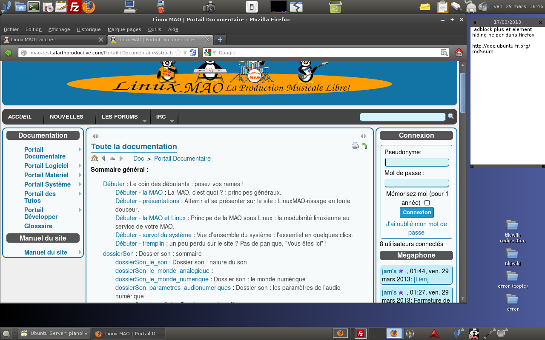Open the 'Débuter - la MAO' link
The image size is (545, 340).
139,193
